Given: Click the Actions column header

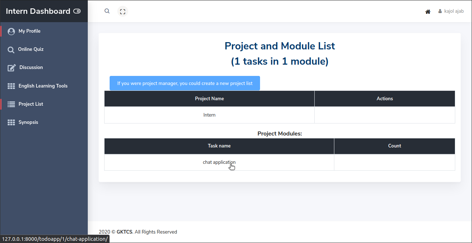Looking at the screenshot, I should click(385, 99).
